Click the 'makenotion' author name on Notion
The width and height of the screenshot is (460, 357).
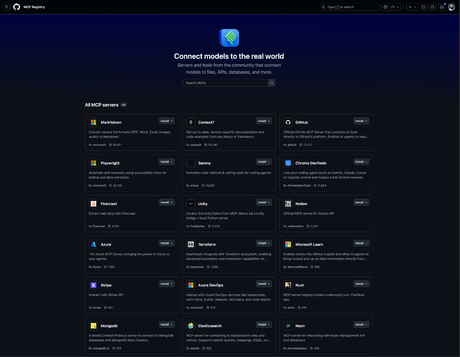pyautogui.click(x=296, y=226)
